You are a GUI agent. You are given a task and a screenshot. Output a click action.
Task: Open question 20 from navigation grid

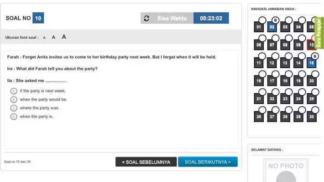[312, 81]
